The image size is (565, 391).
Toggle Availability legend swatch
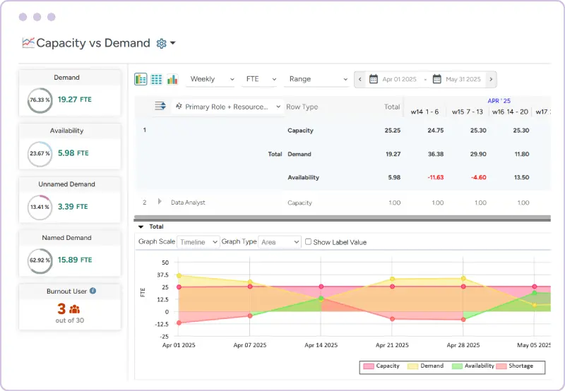[457, 366]
